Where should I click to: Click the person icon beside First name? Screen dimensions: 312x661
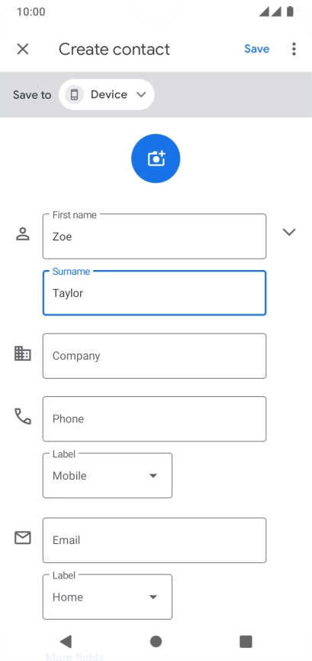coord(23,233)
